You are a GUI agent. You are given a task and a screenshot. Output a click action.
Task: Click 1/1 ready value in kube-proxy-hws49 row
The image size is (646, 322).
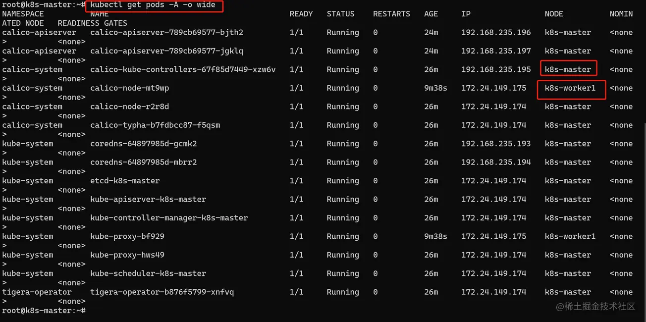(x=296, y=255)
